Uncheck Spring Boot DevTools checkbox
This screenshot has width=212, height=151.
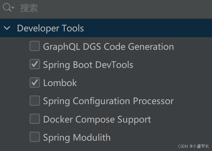click(35, 64)
